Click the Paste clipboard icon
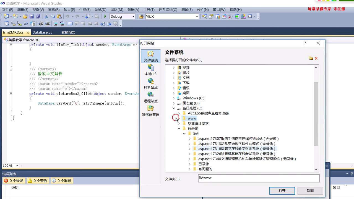The height and width of the screenshot is (199, 354). pyautogui.click(x=59, y=17)
